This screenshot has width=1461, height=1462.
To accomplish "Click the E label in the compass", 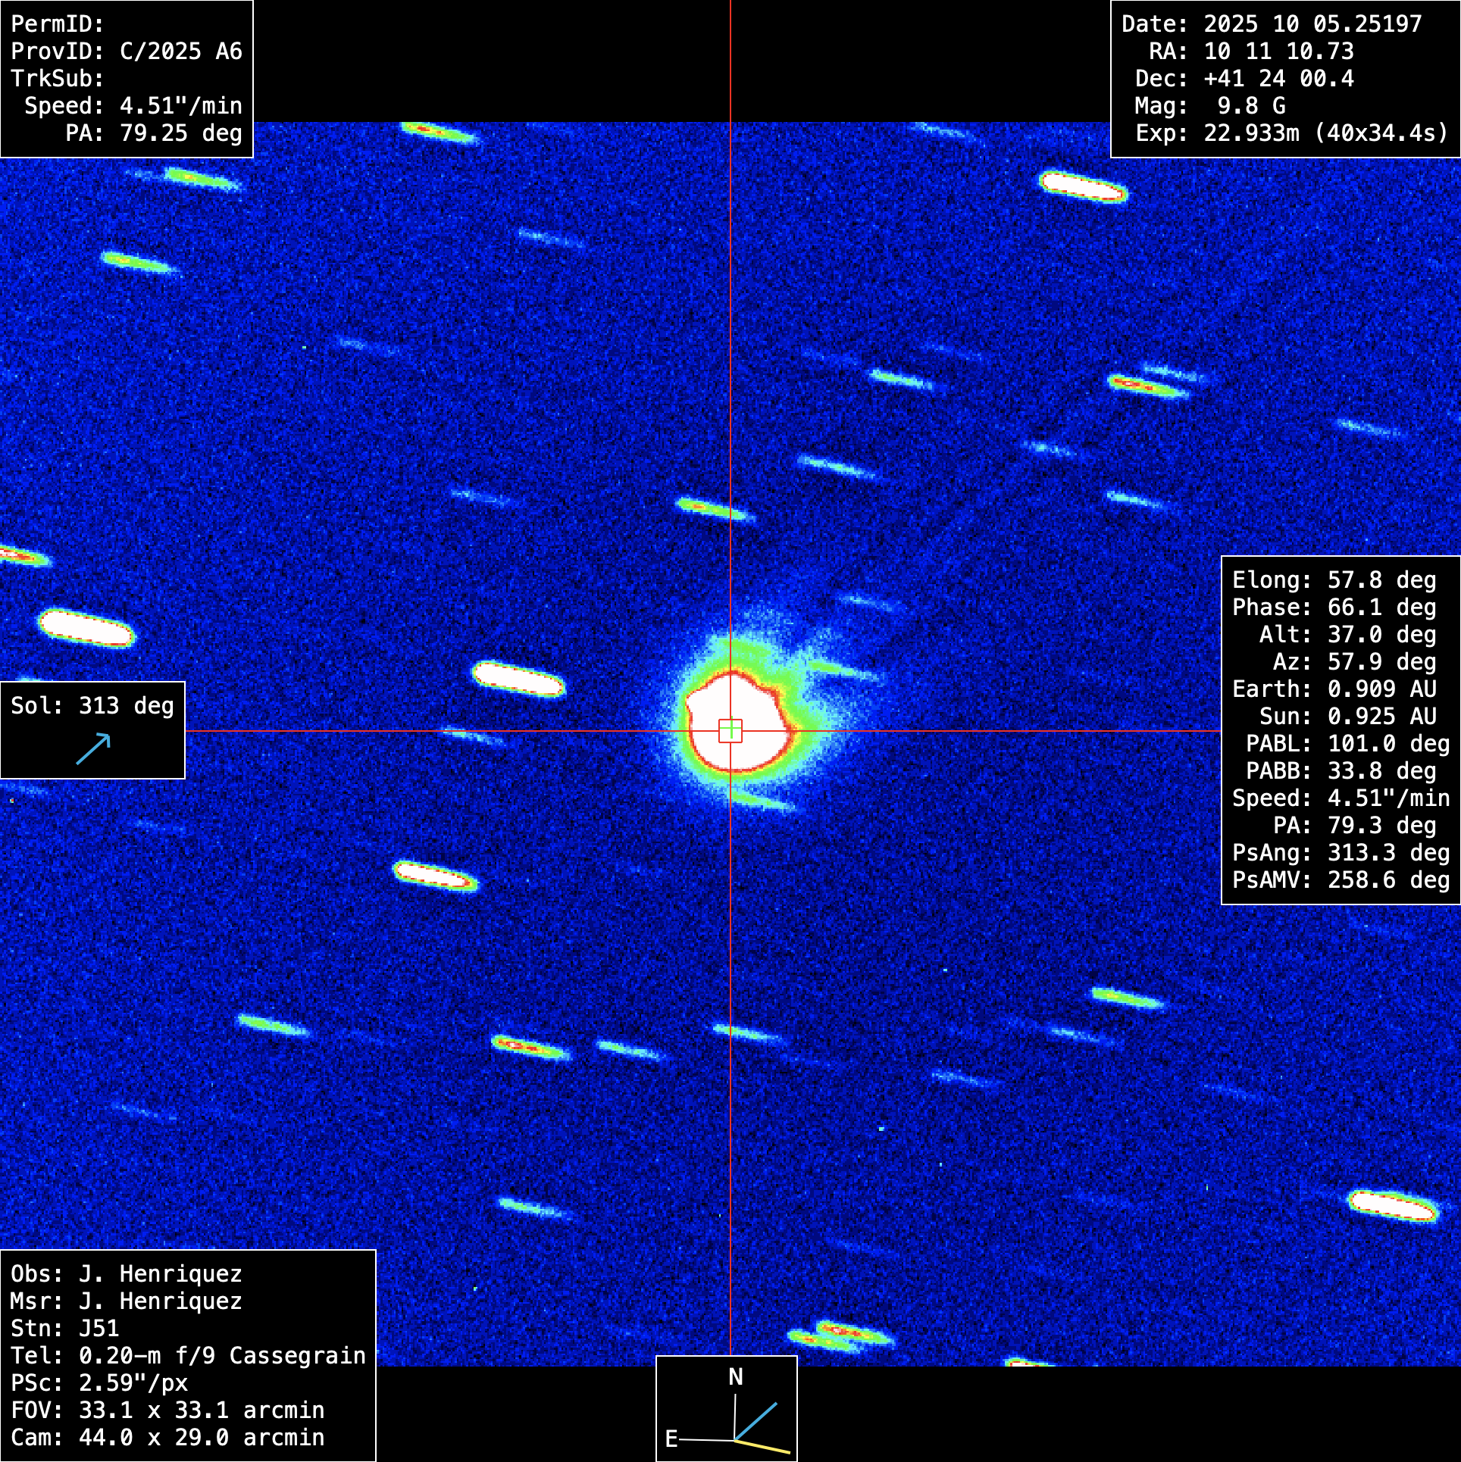I will (671, 1439).
